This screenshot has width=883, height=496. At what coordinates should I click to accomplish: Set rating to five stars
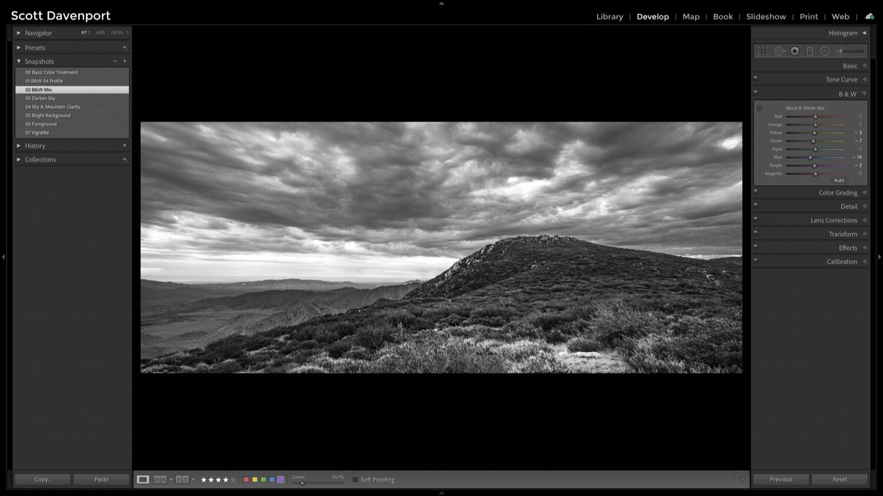pyautogui.click(x=233, y=480)
